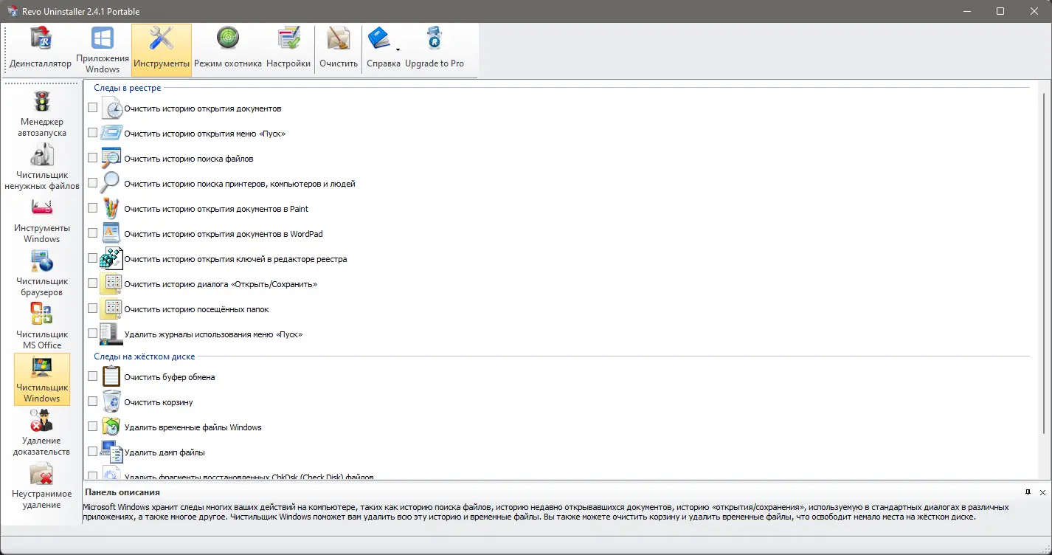Click the recycle bin icon beside «Очистить корзину»
Image resolution: width=1052 pixels, height=555 pixels.
pos(111,402)
